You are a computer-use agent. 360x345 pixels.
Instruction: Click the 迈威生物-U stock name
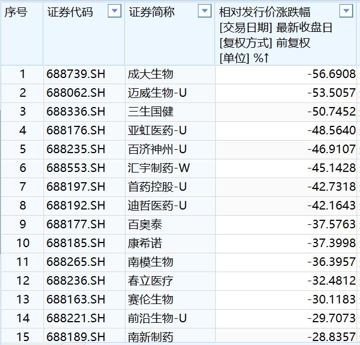click(157, 93)
